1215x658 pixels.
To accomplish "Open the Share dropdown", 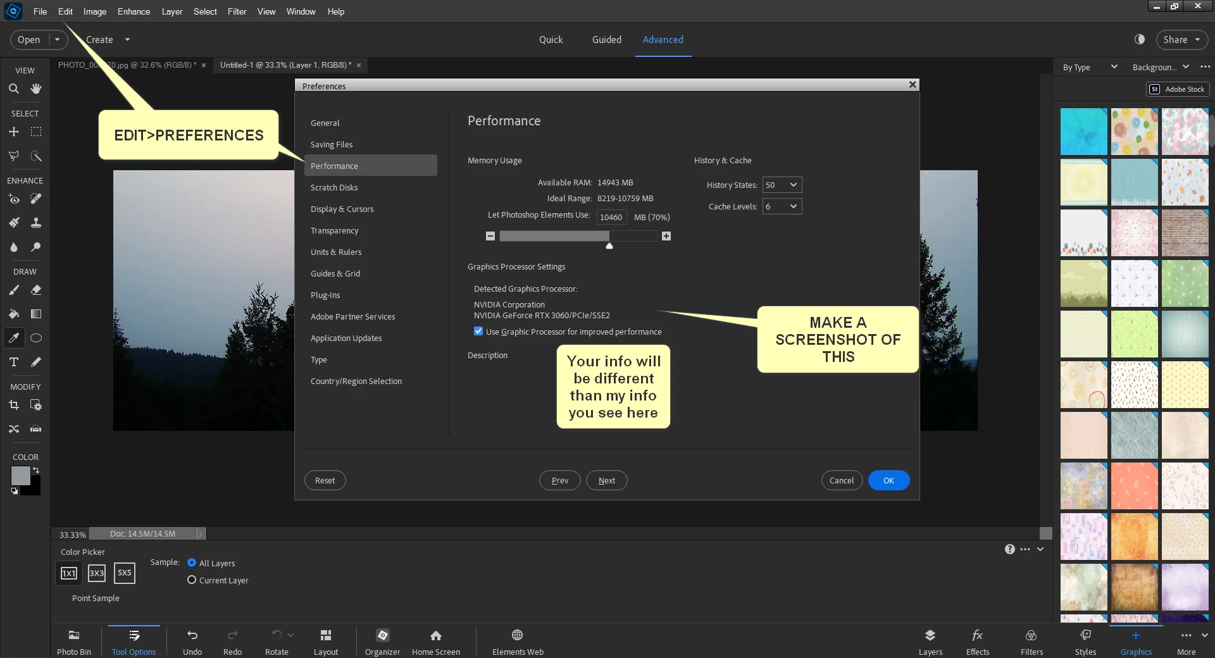I will click(x=1181, y=39).
